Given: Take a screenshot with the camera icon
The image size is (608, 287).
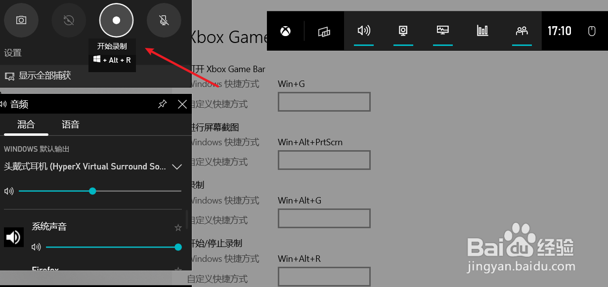Looking at the screenshot, I should pos(21,20).
